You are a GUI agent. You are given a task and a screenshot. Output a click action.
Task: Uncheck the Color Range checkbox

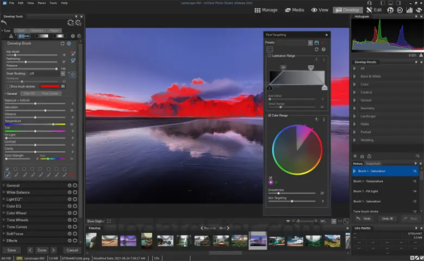pos(270,115)
